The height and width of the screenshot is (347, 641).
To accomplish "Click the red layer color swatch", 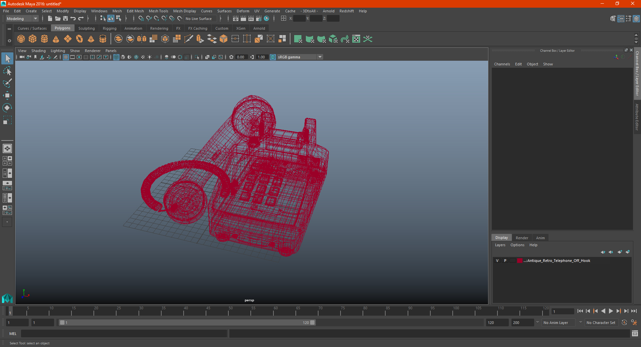I will coord(520,261).
